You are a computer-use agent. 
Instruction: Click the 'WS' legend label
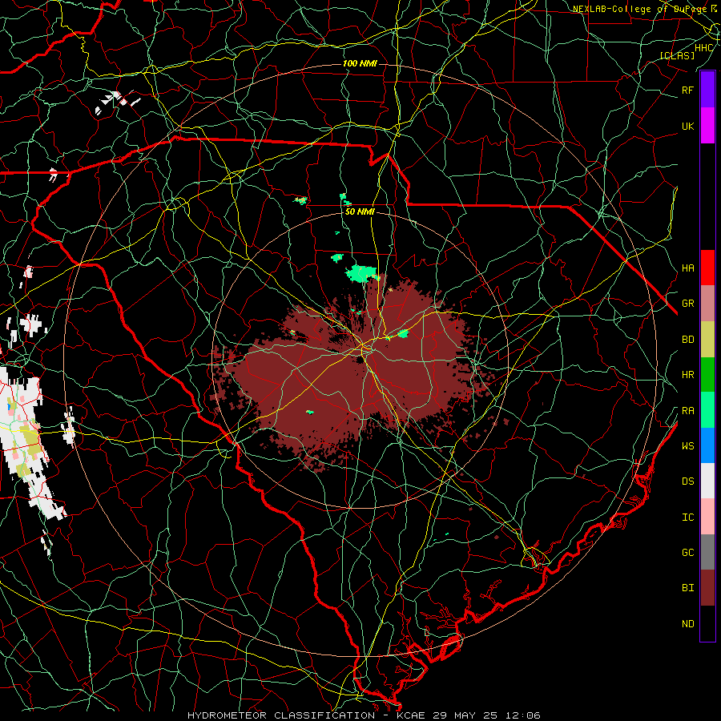point(687,446)
